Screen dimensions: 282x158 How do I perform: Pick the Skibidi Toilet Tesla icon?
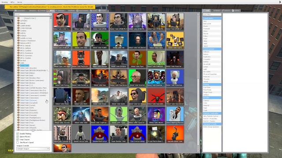point(81,115)
